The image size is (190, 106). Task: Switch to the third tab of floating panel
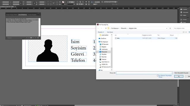[32, 15]
